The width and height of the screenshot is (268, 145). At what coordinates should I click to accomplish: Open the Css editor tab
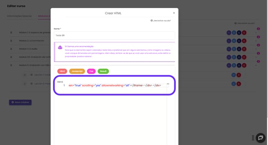pyautogui.click(x=91, y=72)
